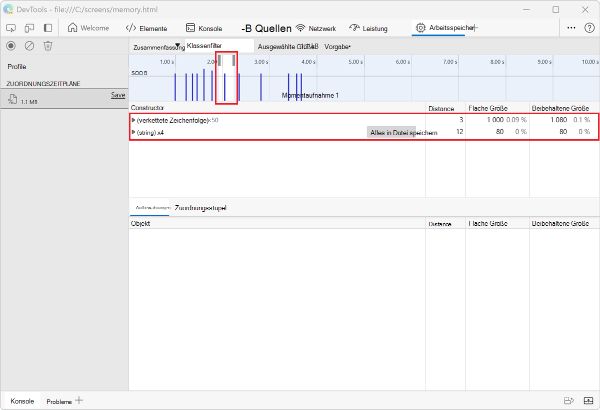Click the left timeline selection handle
The width and height of the screenshot is (600, 410).
[x=219, y=61]
